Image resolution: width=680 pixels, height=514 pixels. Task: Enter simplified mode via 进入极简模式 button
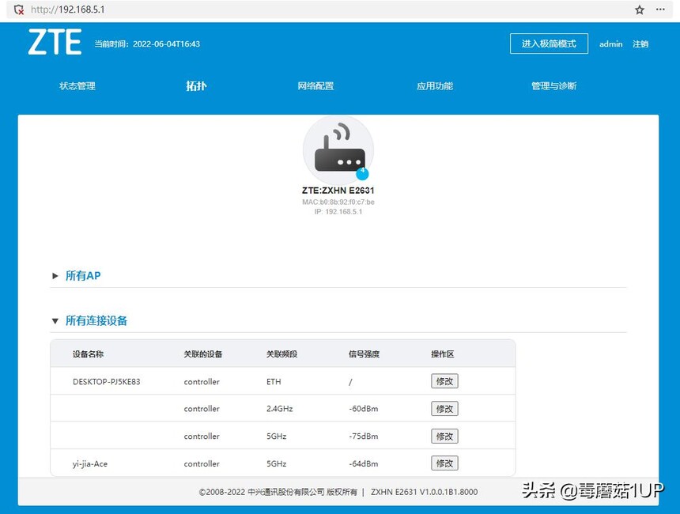pos(549,43)
